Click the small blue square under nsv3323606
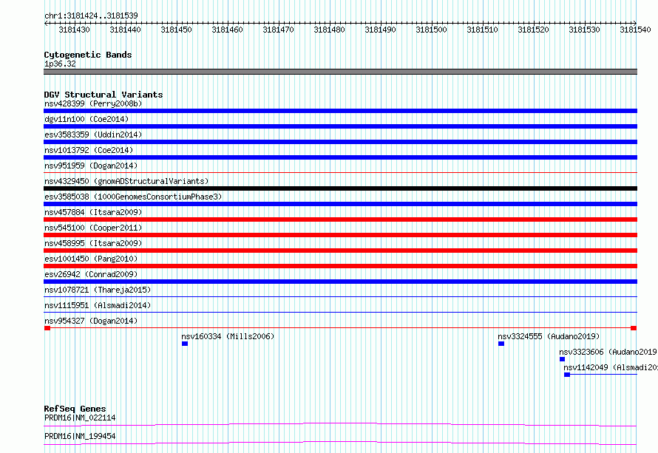The image size is (658, 453). tap(563, 359)
